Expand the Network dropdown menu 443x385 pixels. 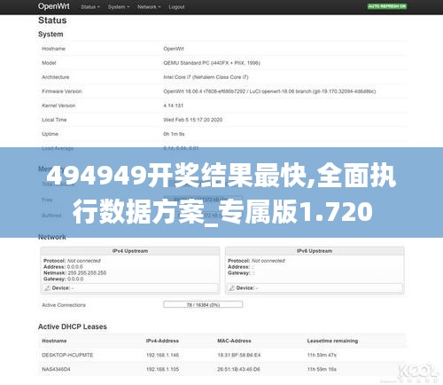point(149,7)
